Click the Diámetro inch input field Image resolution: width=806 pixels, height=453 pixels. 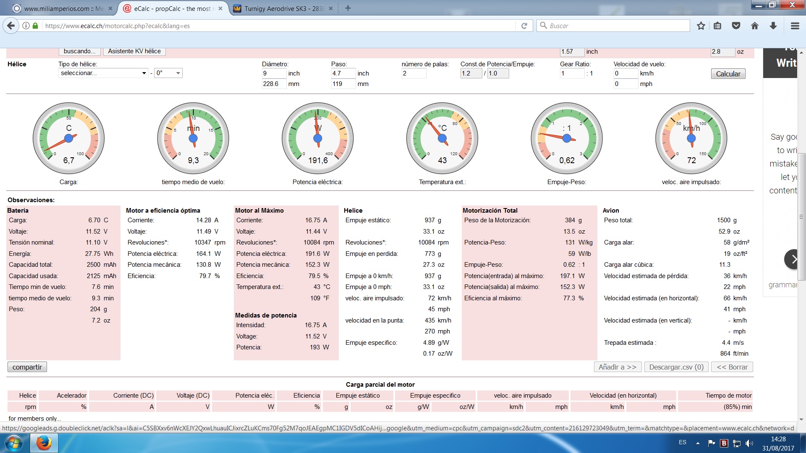click(273, 73)
